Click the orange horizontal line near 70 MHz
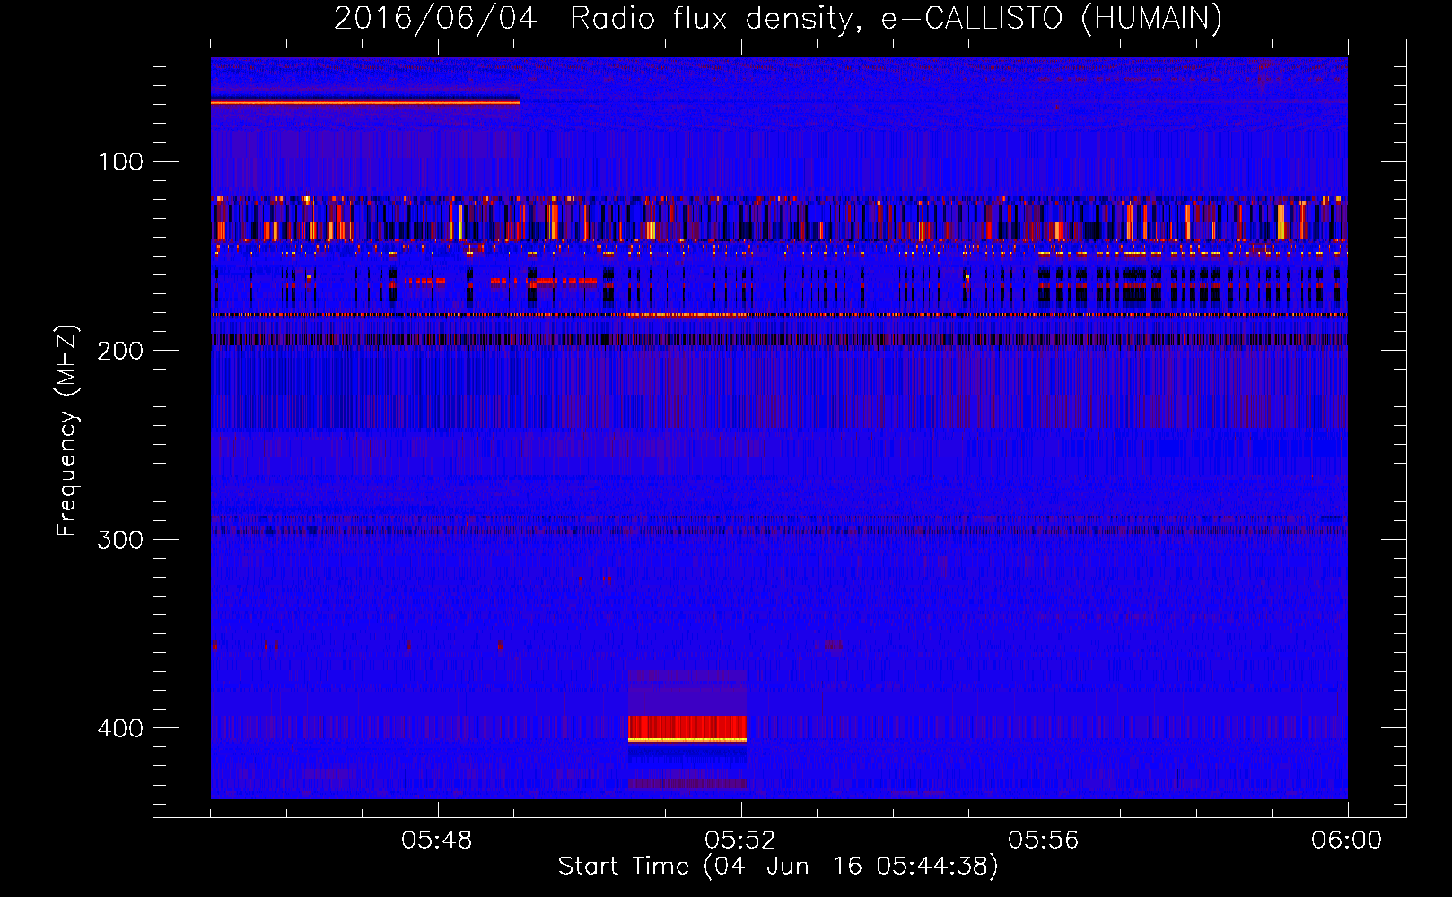This screenshot has height=897, width=1452. 365,103
